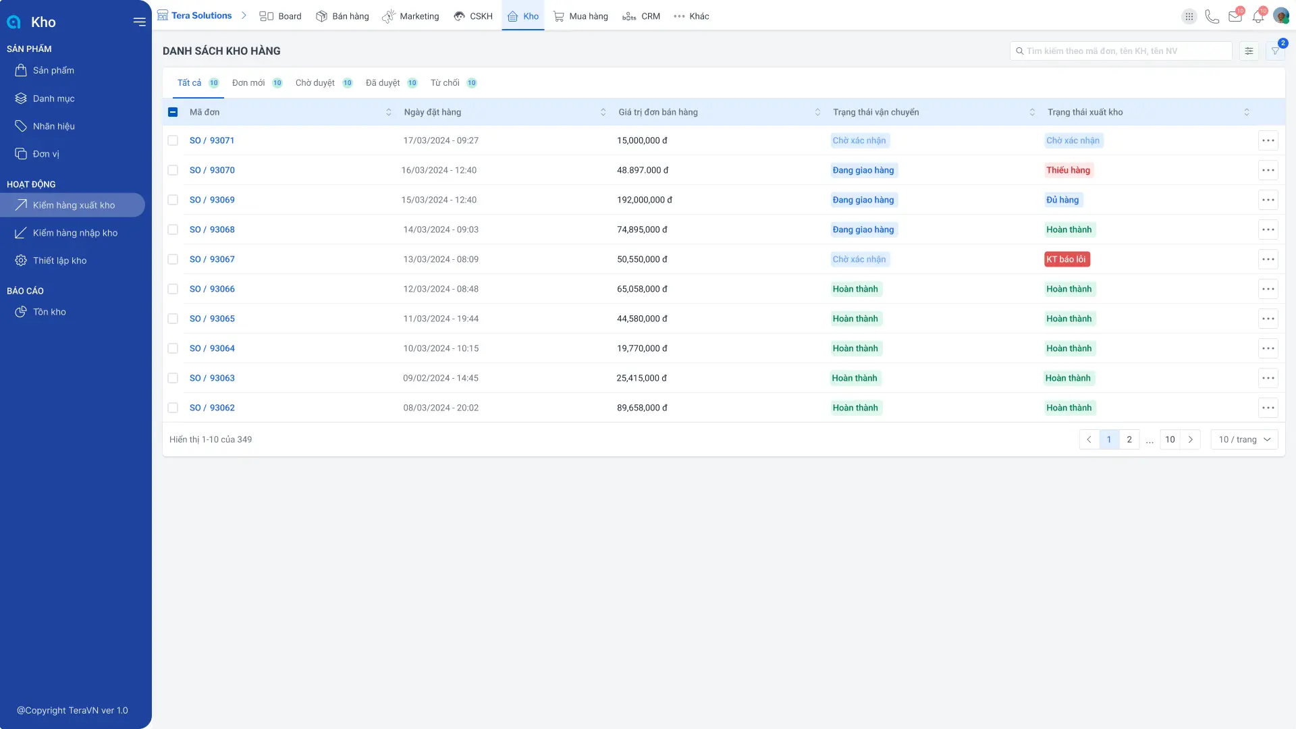Open actions menu for order SO / 93066

click(x=1268, y=289)
